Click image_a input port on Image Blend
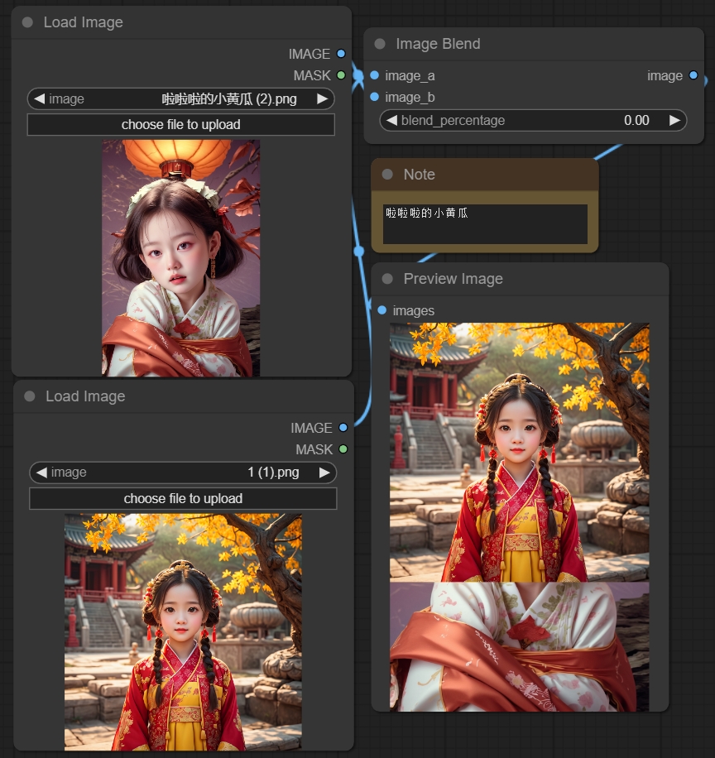 [x=375, y=75]
